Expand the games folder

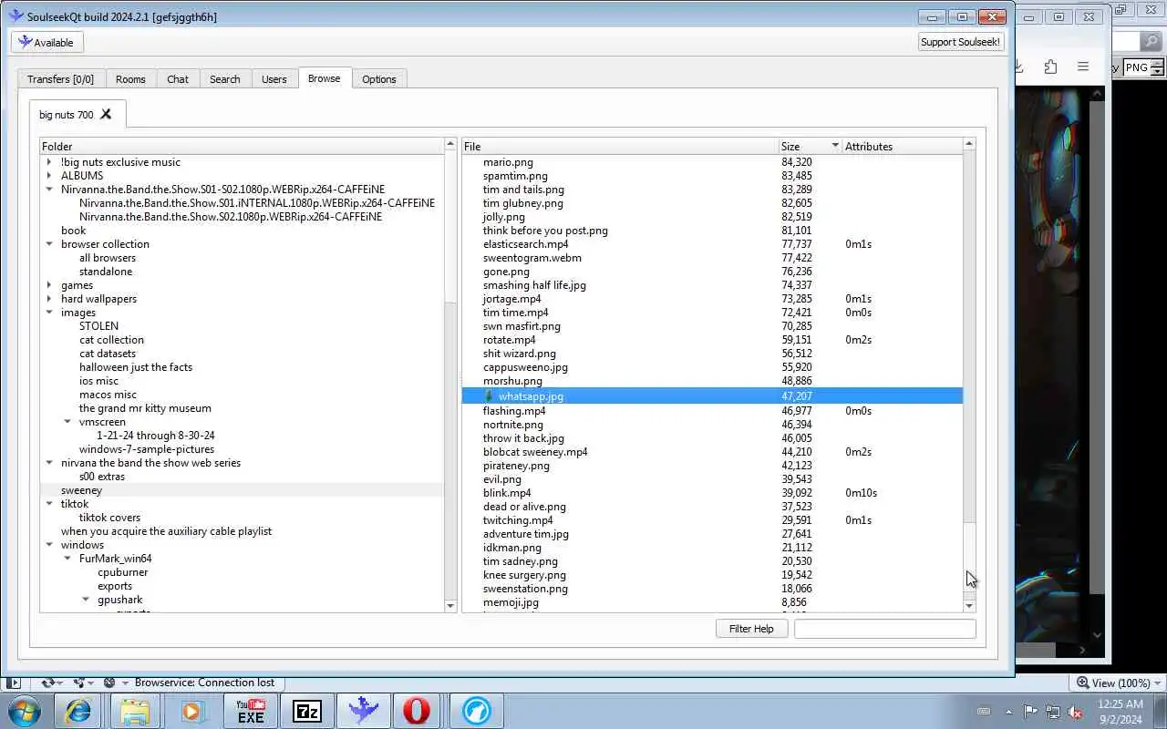49,285
